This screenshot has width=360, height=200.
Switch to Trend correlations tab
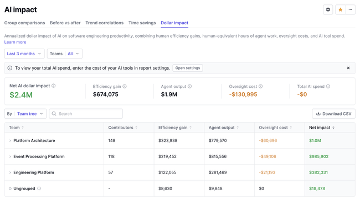pyautogui.click(x=105, y=23)
